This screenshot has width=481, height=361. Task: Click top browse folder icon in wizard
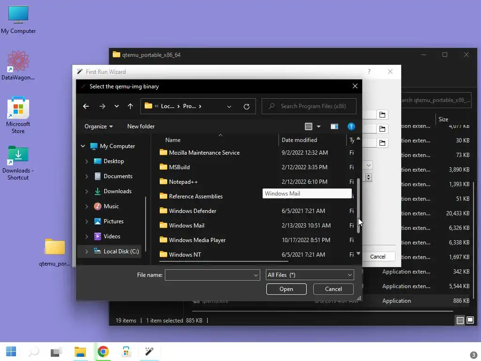click(382, 115)
